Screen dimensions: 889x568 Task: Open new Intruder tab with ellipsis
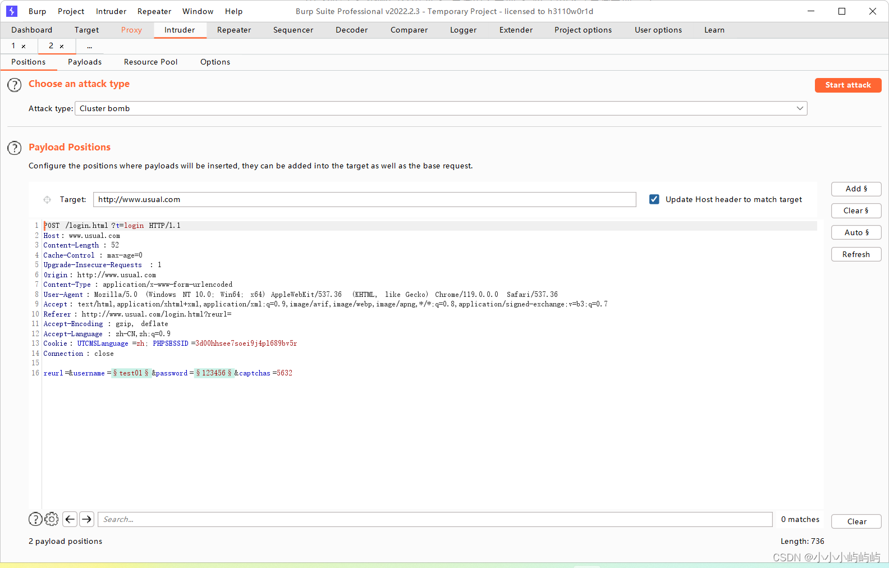[89, 46]
